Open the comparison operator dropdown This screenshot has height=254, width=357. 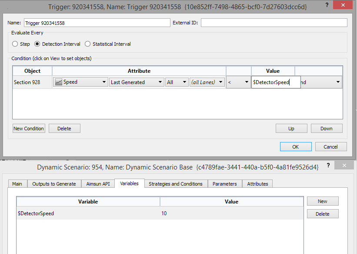(246, 81)
